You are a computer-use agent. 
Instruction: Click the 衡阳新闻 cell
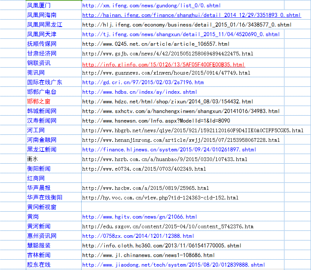tap(54, 168)
